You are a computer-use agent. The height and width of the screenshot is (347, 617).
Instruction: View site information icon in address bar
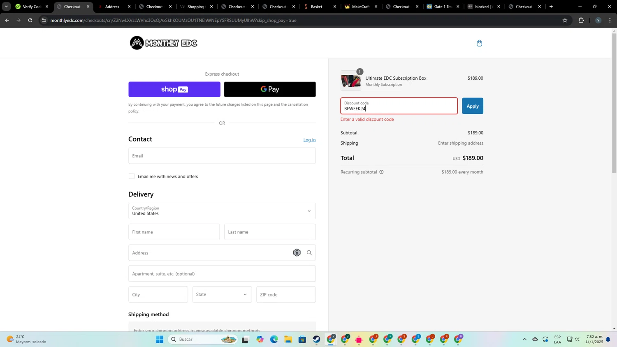[x=44, y=20]
